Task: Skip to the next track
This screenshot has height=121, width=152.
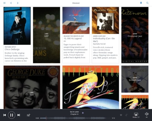Action: 19,115
